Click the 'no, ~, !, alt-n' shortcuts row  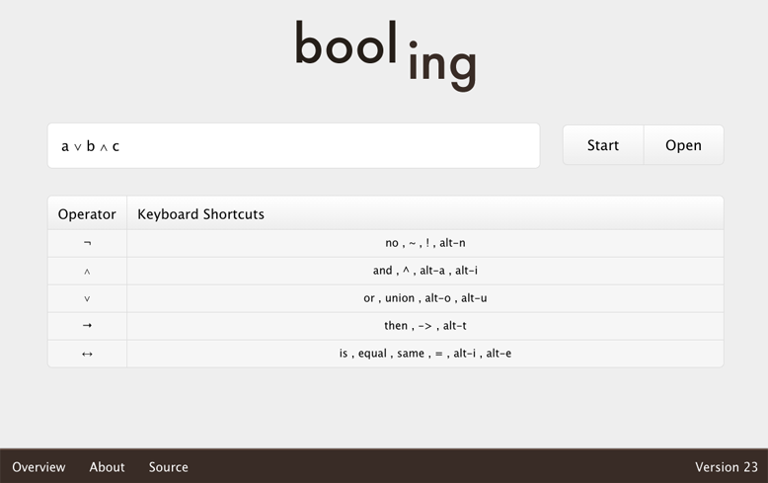point(424,243)
